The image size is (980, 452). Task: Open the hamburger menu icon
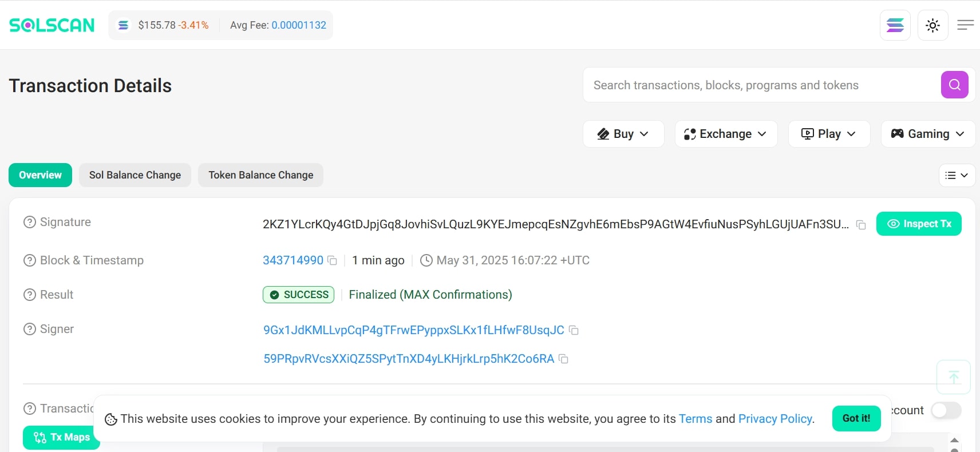click(966, 25)
